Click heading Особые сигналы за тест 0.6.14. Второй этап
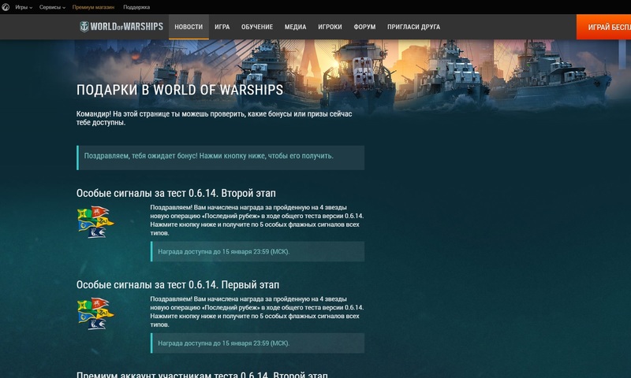Image resolution: width=631 pixels, height=378 pixels. click(x=176, y=193)
